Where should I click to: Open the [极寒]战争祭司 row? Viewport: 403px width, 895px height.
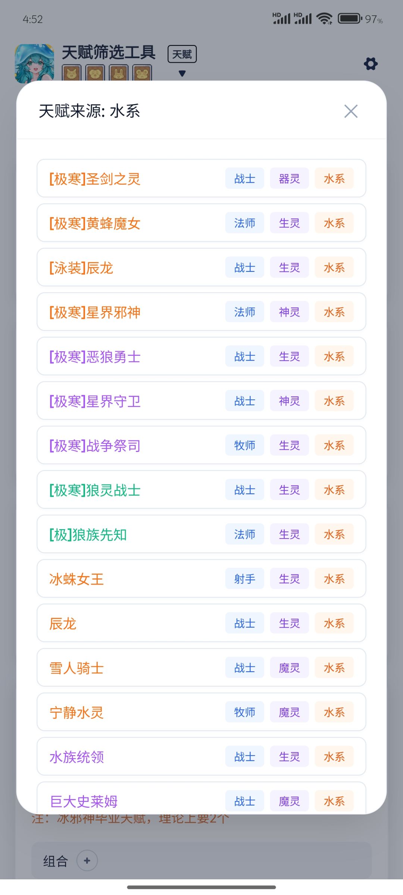(201, 445)
